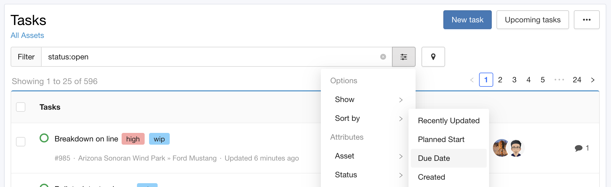This screenshot has height=187, width=611.
Task: Click the map location pin icon
Action: coord(433,57)
